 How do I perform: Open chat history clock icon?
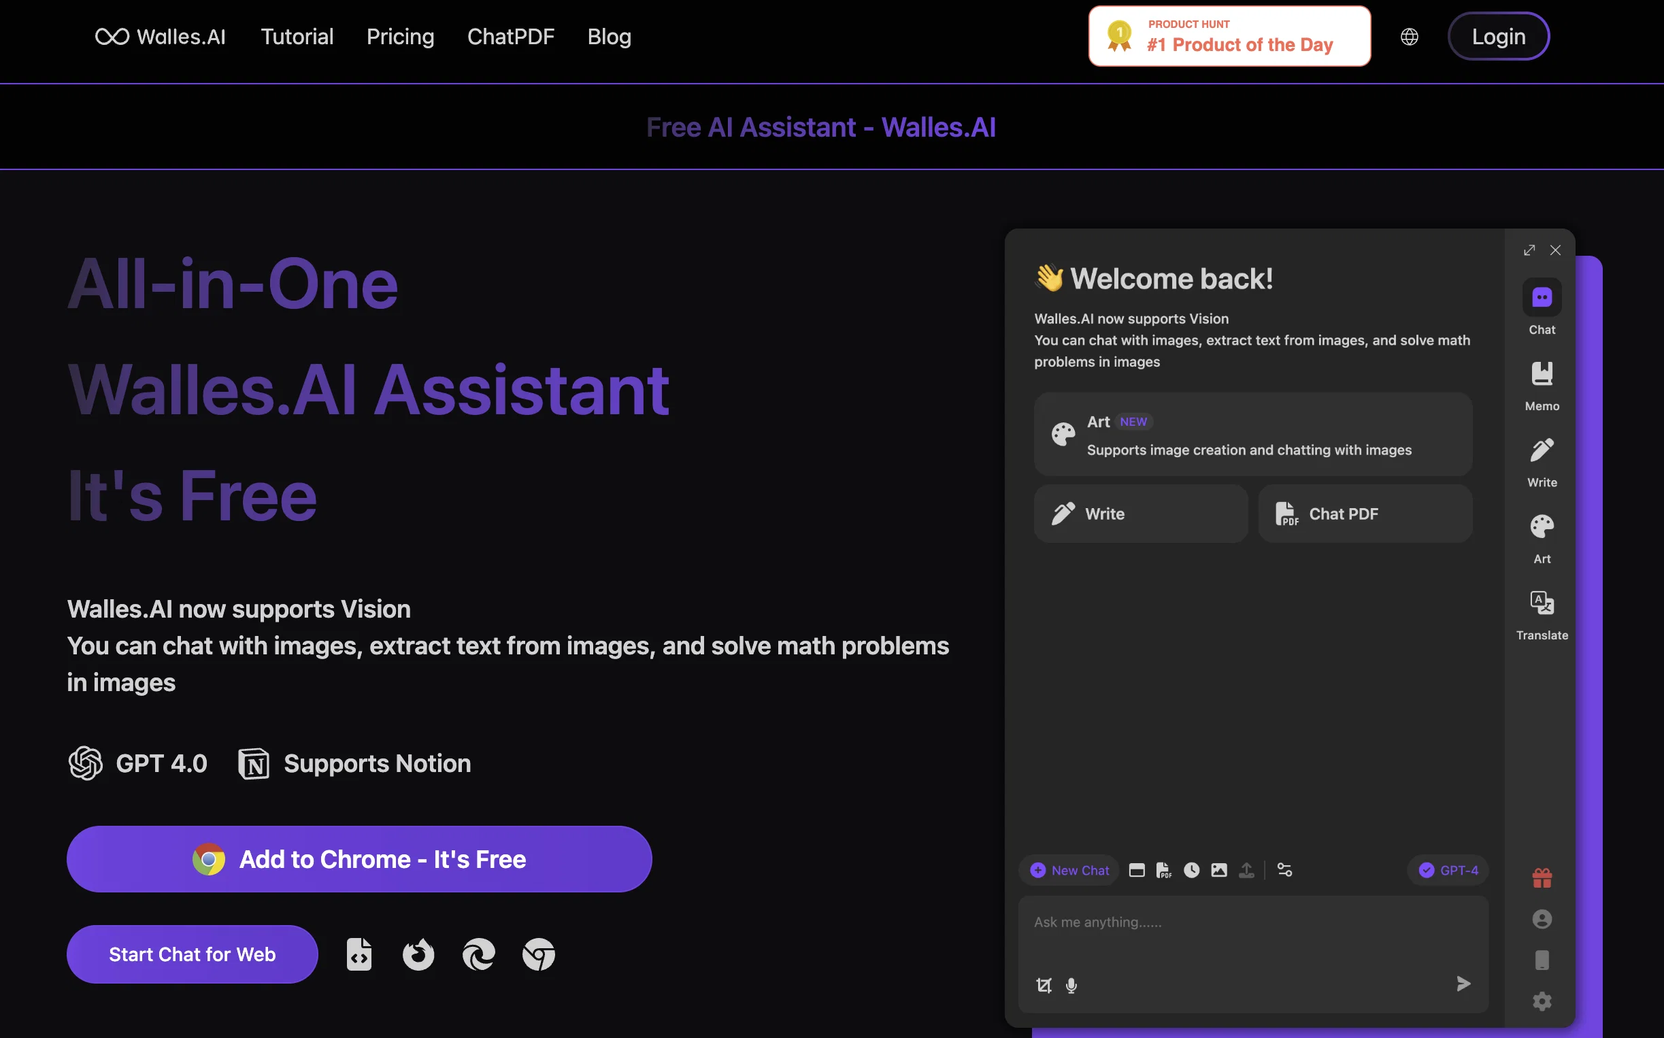(x=1192, y=870)
